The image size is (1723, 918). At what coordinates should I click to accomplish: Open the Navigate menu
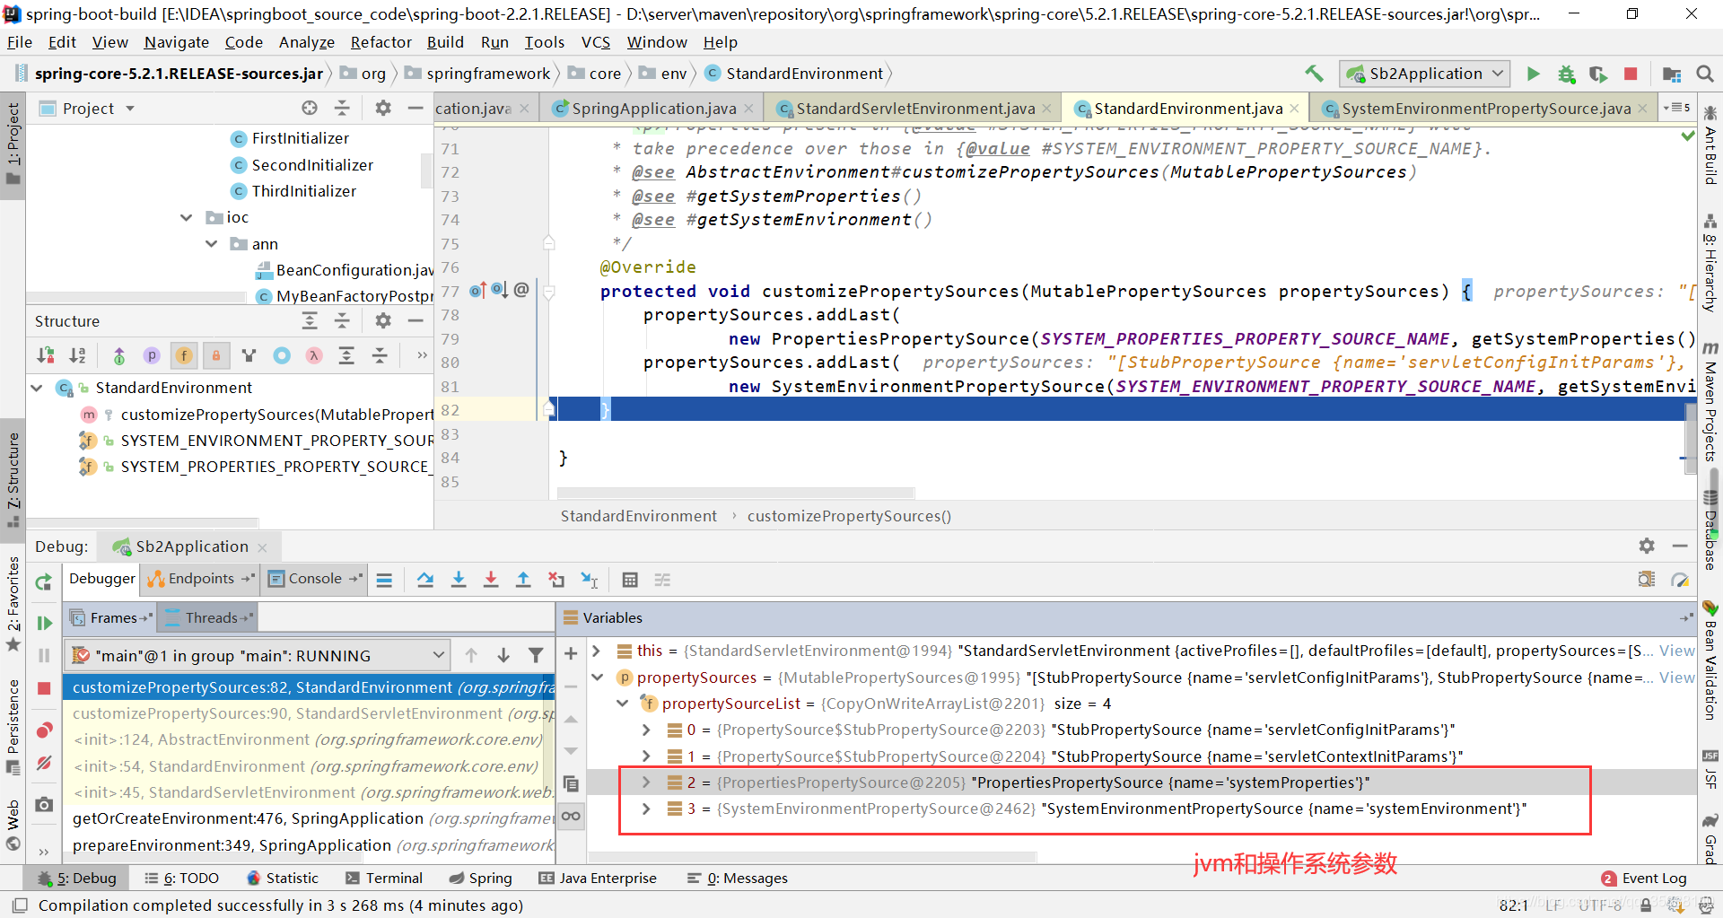[176, 42]
